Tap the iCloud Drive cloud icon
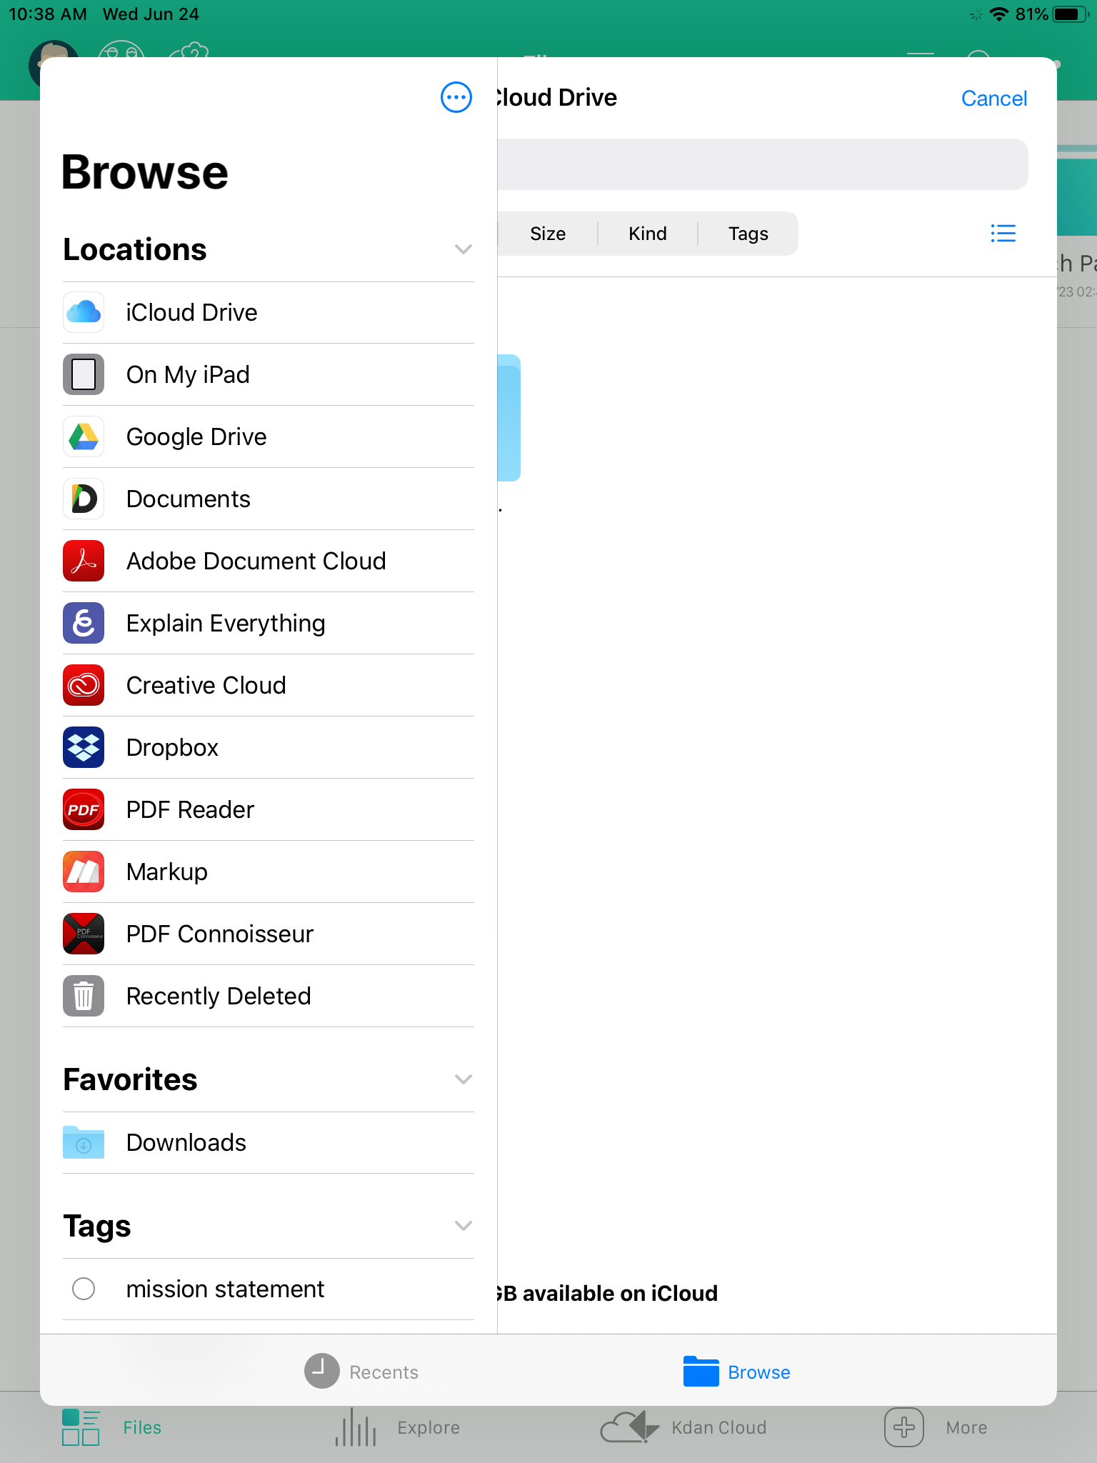The width and height of the screenshot is (1097, 1463). 84,312
